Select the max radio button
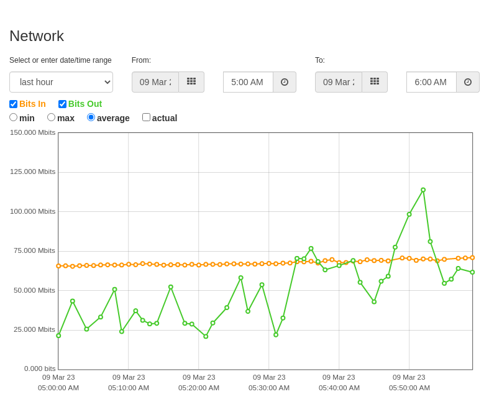 click(51, 117)
